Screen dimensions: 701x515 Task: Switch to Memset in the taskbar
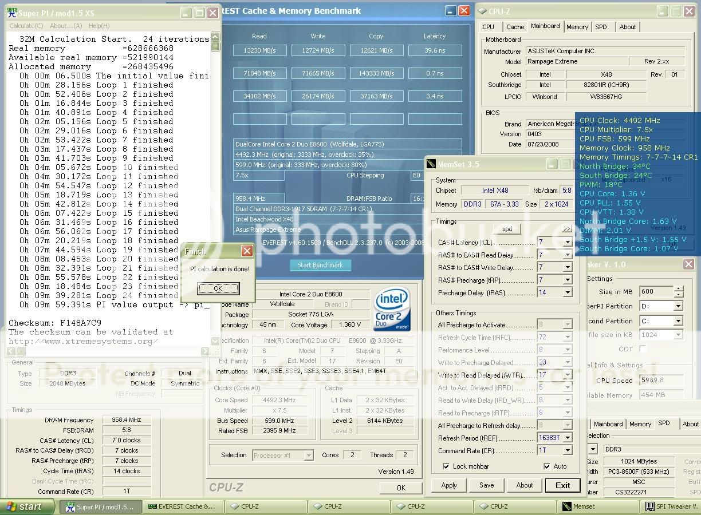click(x=598, y=506)
